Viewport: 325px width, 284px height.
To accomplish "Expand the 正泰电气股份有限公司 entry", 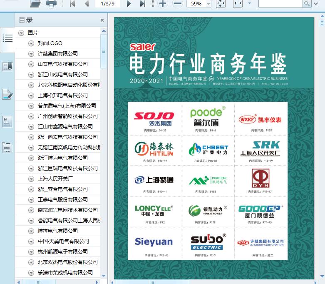I will (31, 200).
